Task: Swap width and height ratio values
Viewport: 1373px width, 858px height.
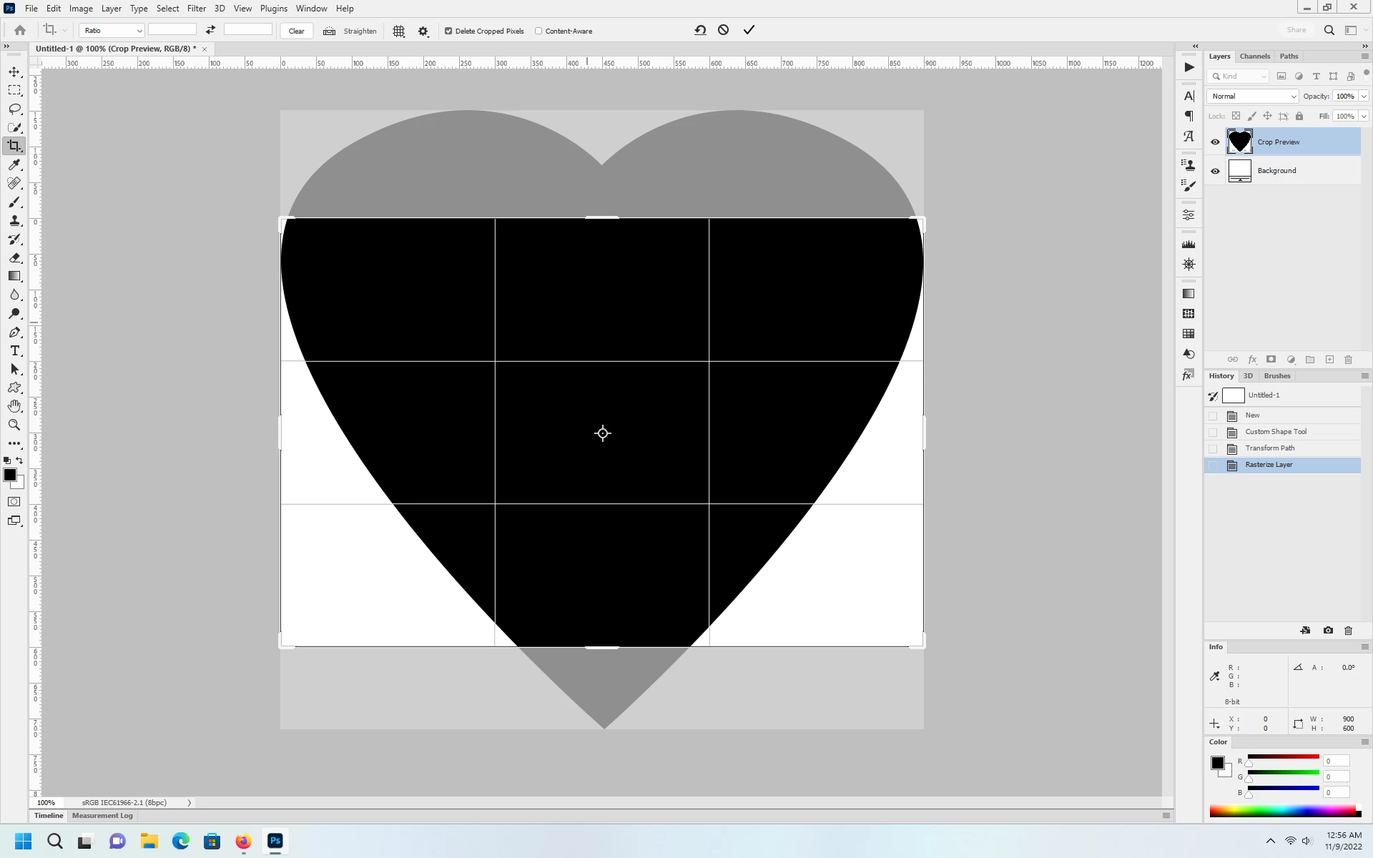Action: tap(210, 30)
